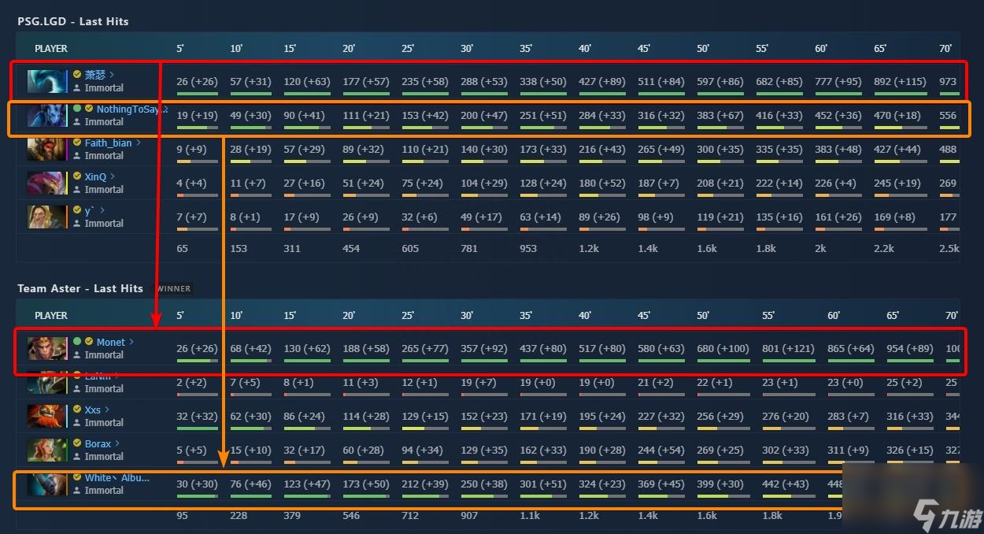Select the "PSG.LGD - Last Hits" heading
This screenshot has width=984, height=534.
tap(73, 21)
